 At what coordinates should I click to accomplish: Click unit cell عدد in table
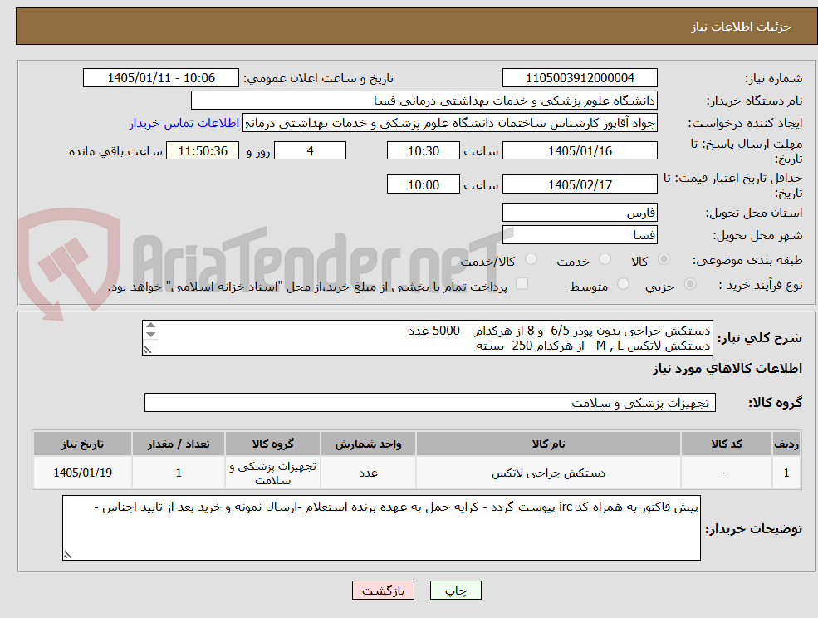coord(368,473)
